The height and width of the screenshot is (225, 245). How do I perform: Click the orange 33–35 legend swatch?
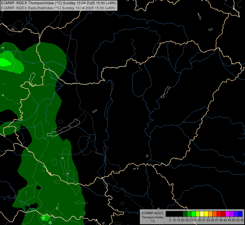(x=210, y=214)
